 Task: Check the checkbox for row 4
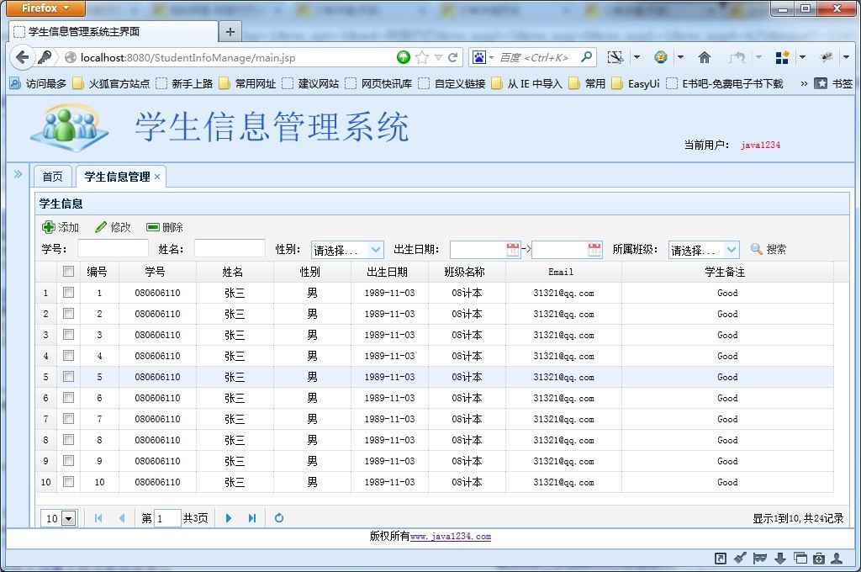[x=69, y=356]
